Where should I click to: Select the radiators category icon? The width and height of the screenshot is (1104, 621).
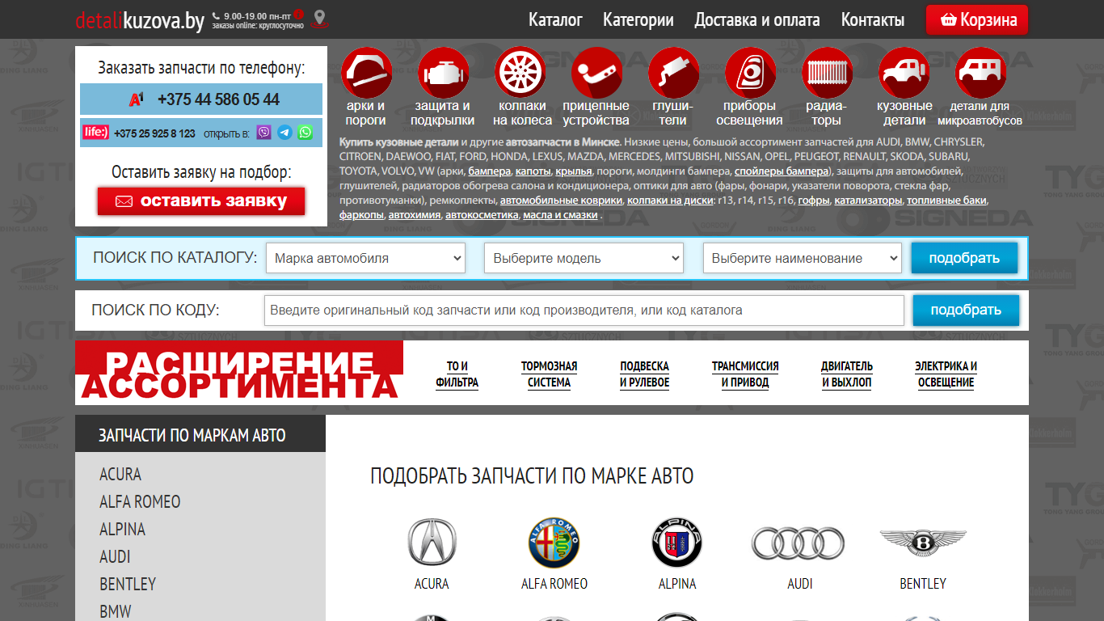tap(827, 72)
